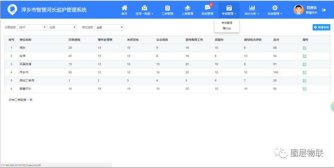The image size is (334, 168).
Task: Click the 安源 unit name
Action: pyautogui.click(x=22, y=56)
